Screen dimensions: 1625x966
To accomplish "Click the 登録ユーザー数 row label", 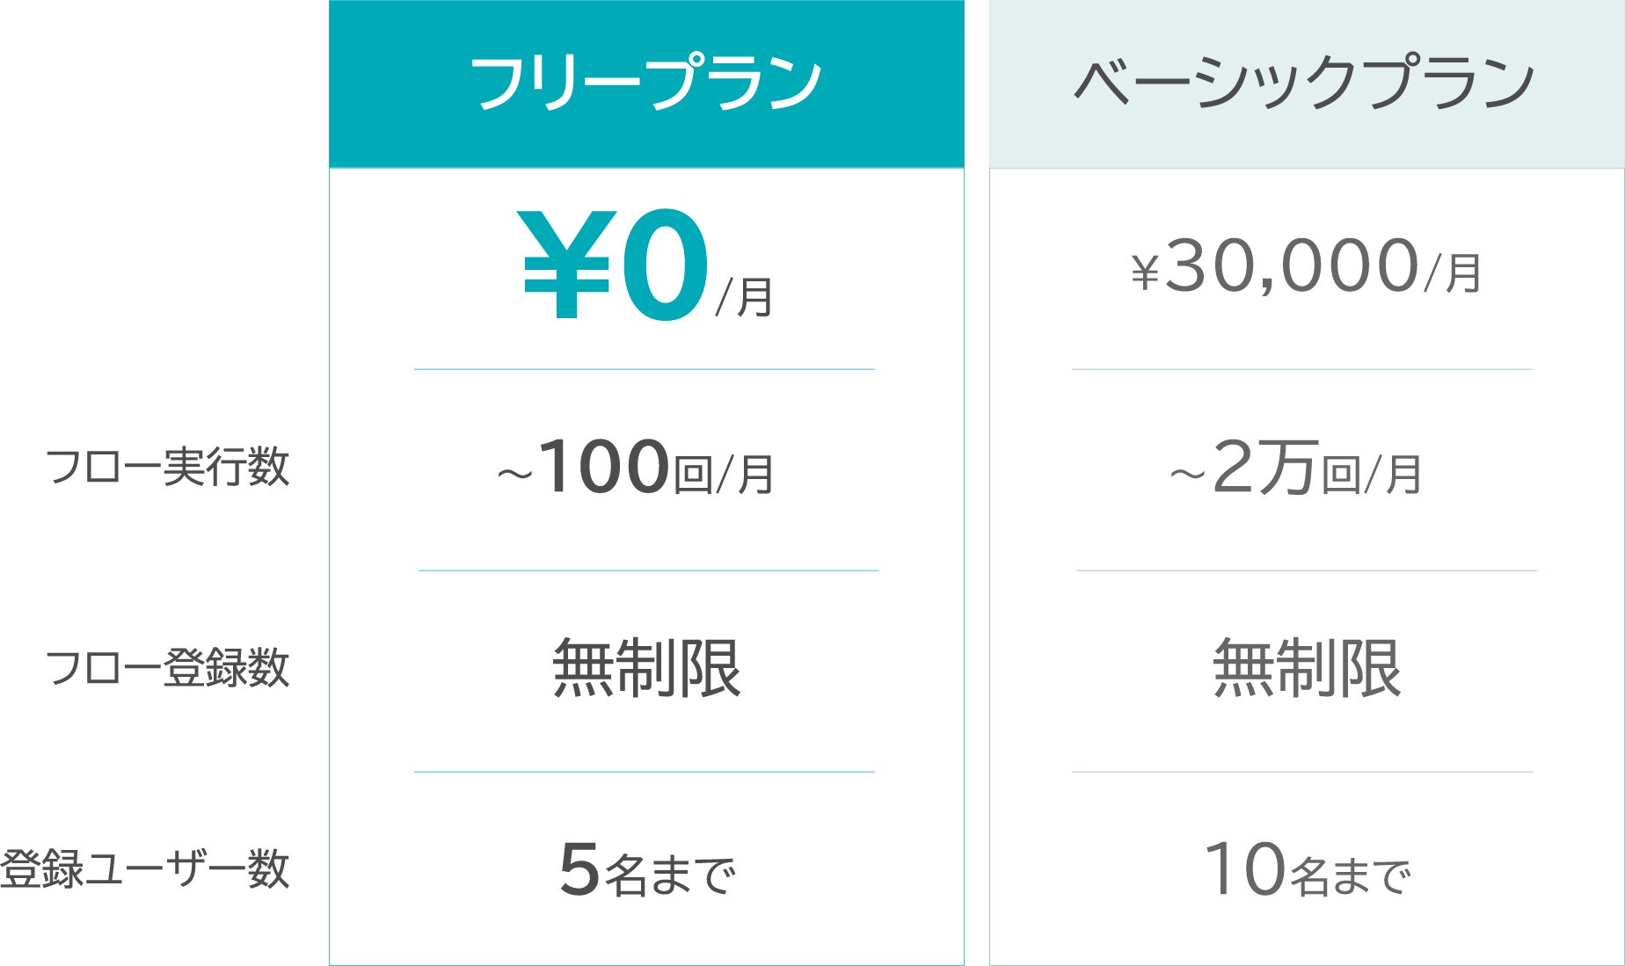I will (x=145, y=869).
